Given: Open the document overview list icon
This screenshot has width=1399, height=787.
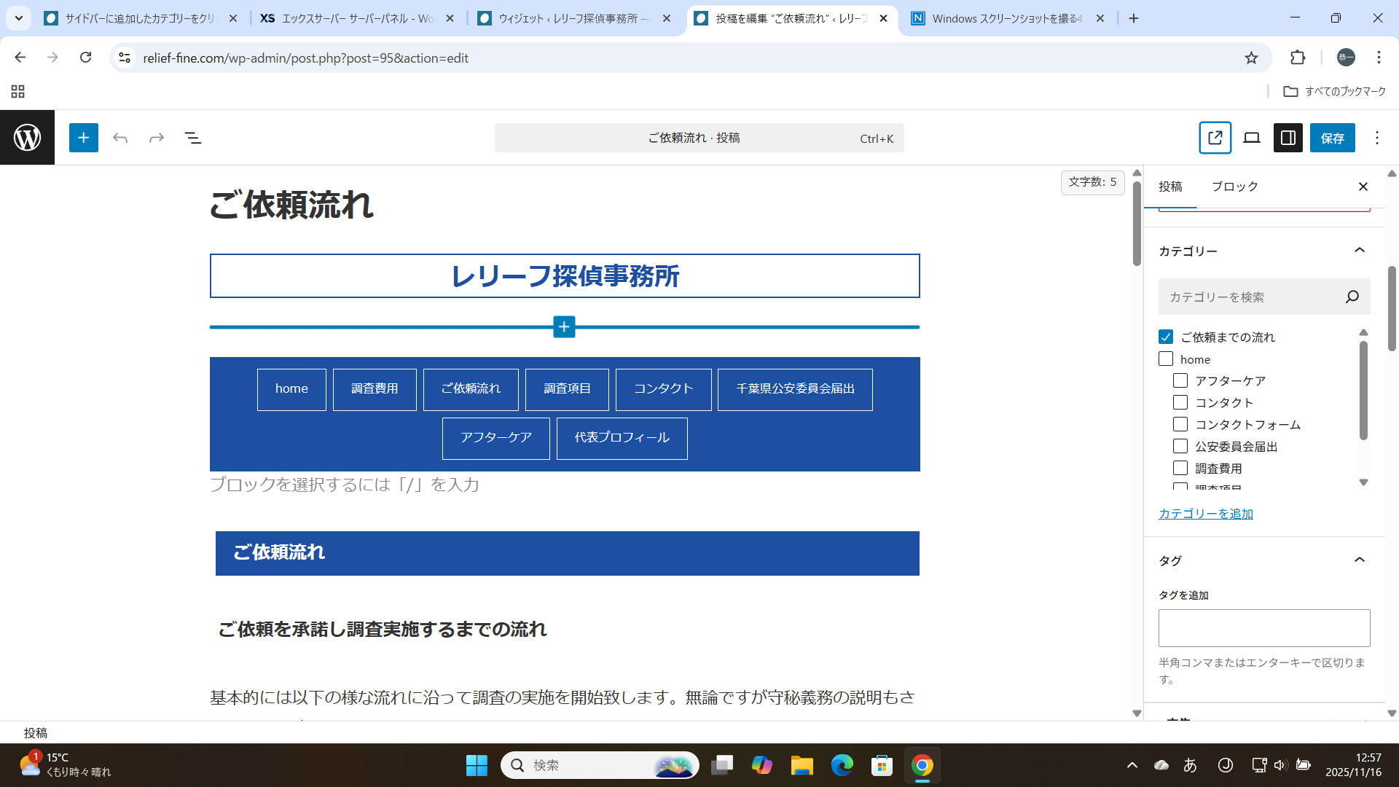Looking at the screenshot, I should click(193, 138).
